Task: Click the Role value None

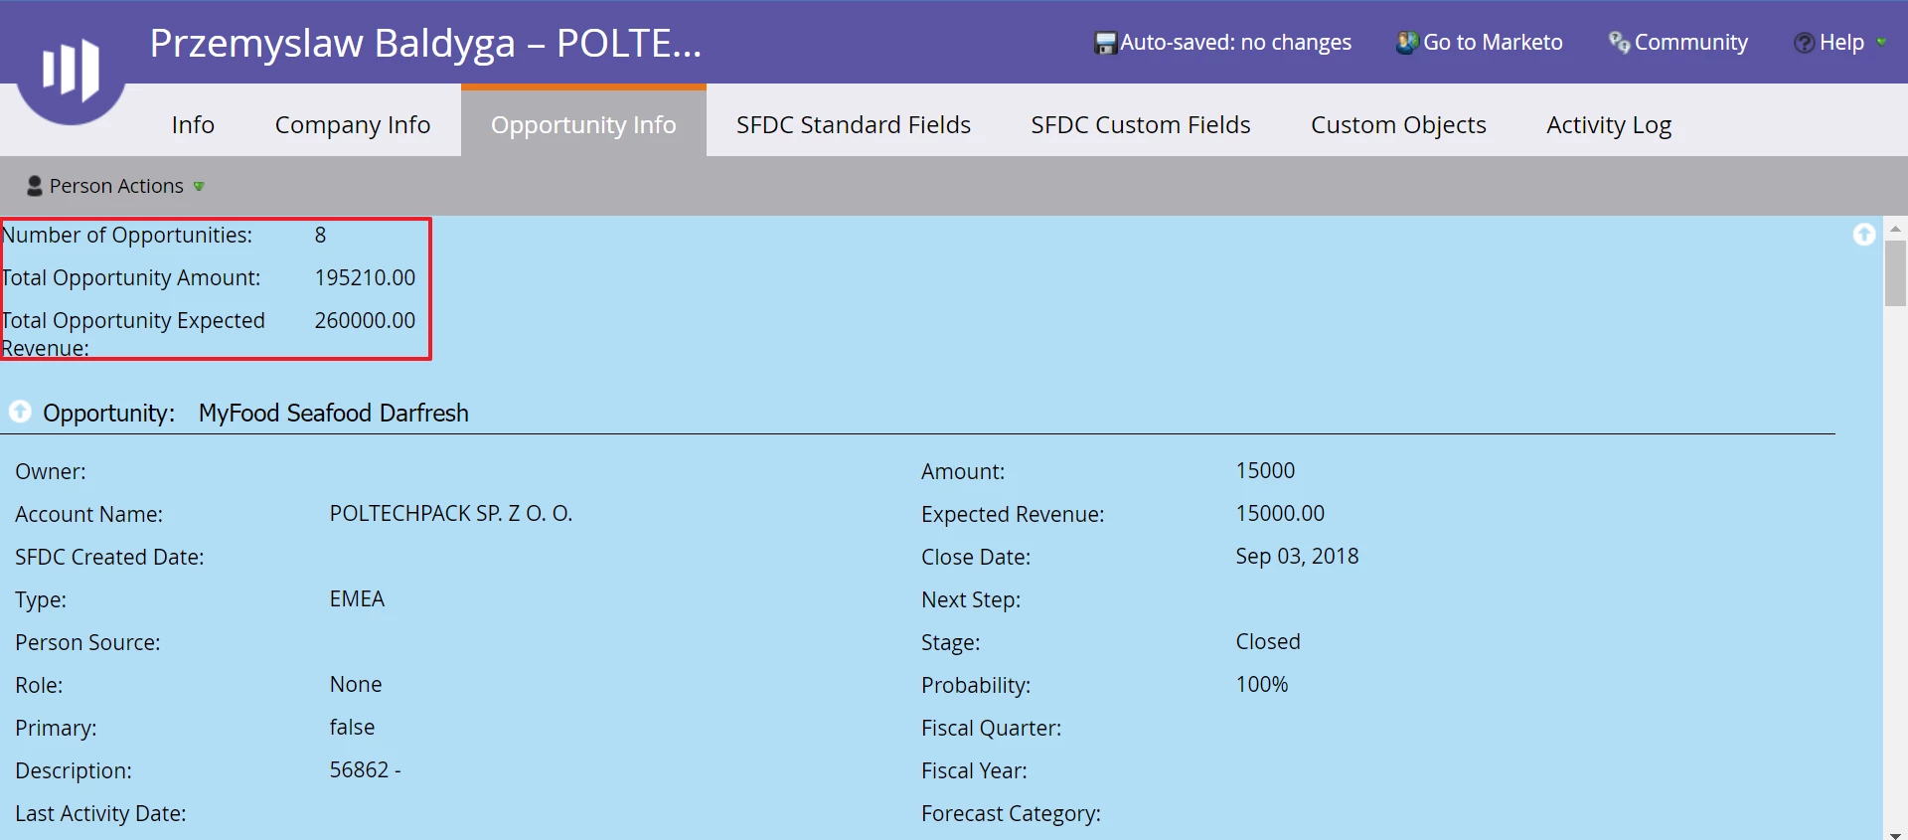Action: (356, 684)
